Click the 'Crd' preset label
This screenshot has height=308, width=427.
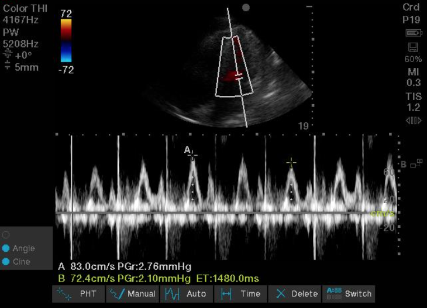pos(411,8)
